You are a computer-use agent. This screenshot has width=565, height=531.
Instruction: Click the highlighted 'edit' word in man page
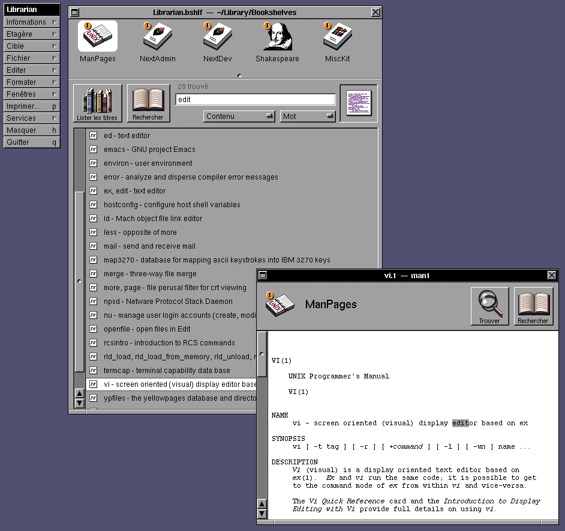point(460,423)
